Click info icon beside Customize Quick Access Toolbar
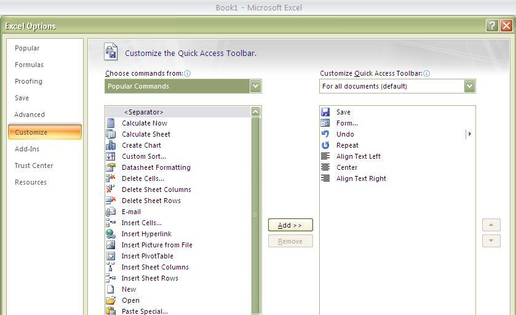 (426, 73)
